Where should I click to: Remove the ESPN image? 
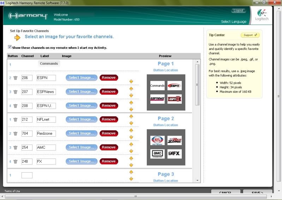(109, 78)
